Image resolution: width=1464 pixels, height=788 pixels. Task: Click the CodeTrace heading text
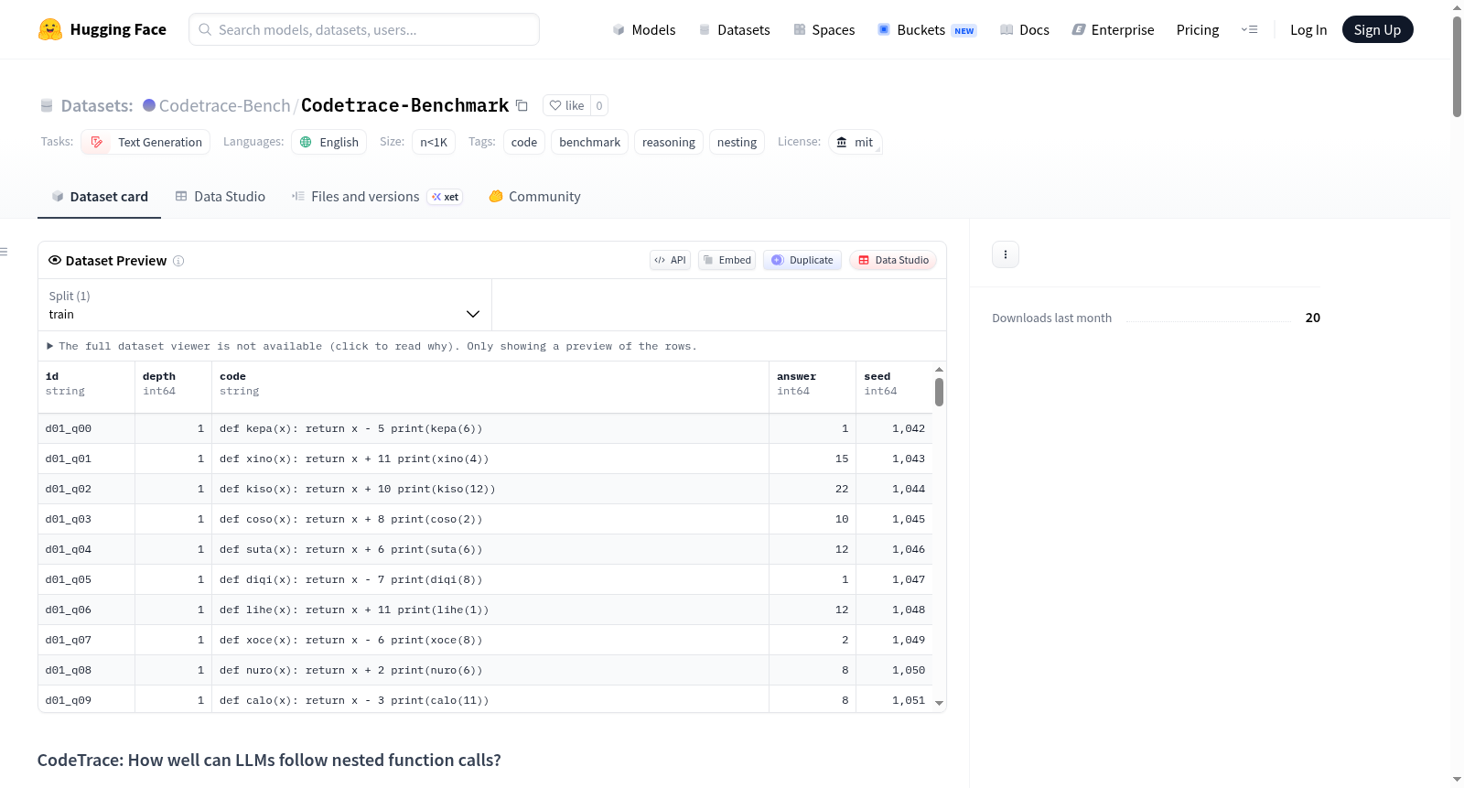269,760
